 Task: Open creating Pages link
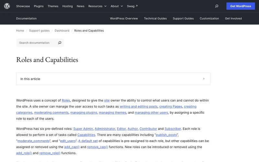coord(171,107)
